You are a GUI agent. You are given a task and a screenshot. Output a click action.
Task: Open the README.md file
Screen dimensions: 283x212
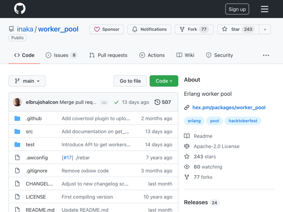tap(40, 210)
